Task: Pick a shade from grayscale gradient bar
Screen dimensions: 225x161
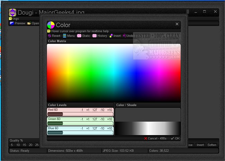Action: 148,128
